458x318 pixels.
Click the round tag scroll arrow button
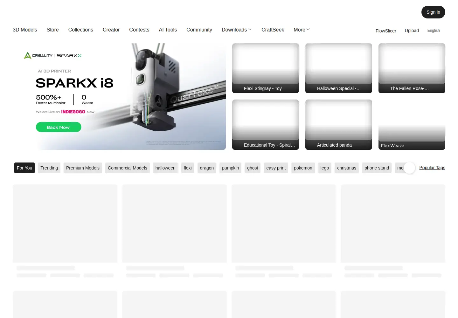[409, 168]
